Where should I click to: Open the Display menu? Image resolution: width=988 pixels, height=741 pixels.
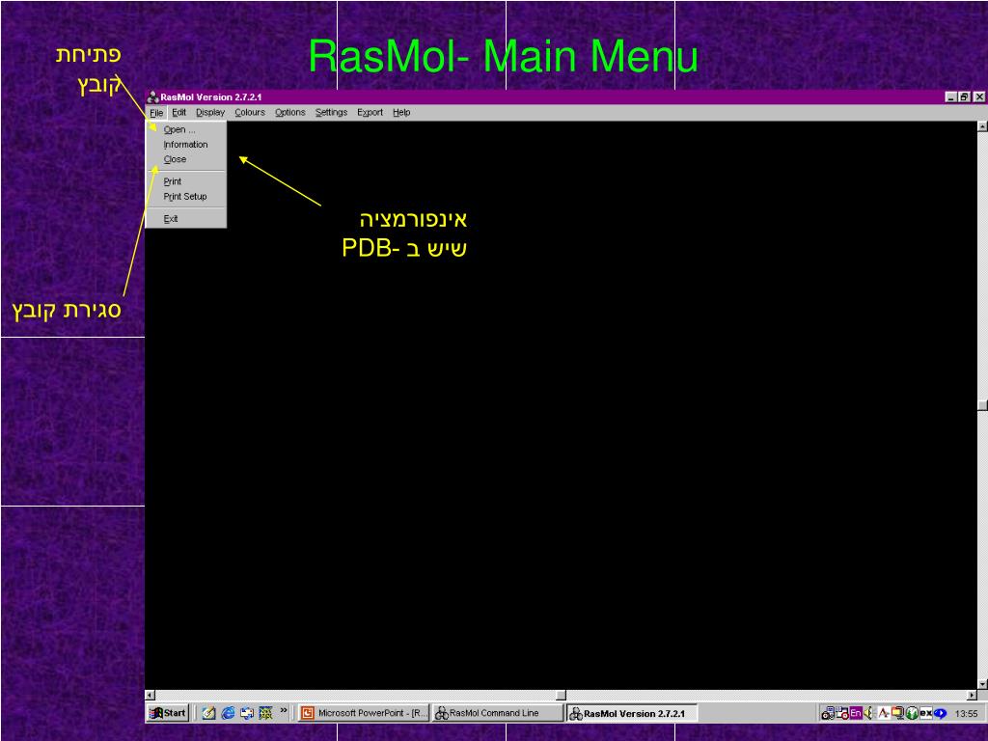click(209, 113)
